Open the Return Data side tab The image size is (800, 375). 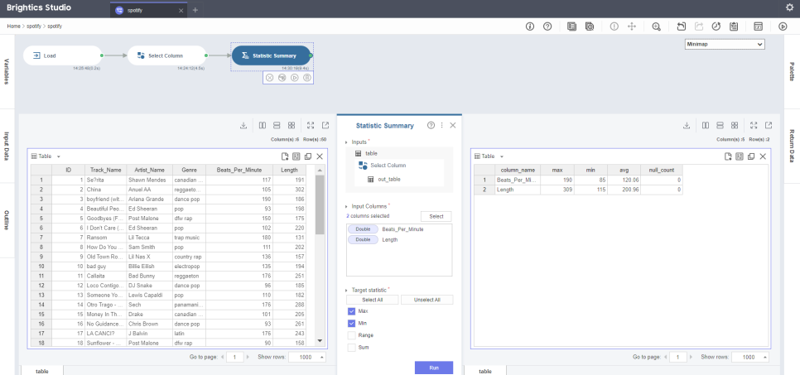click(x=792, y=146)
